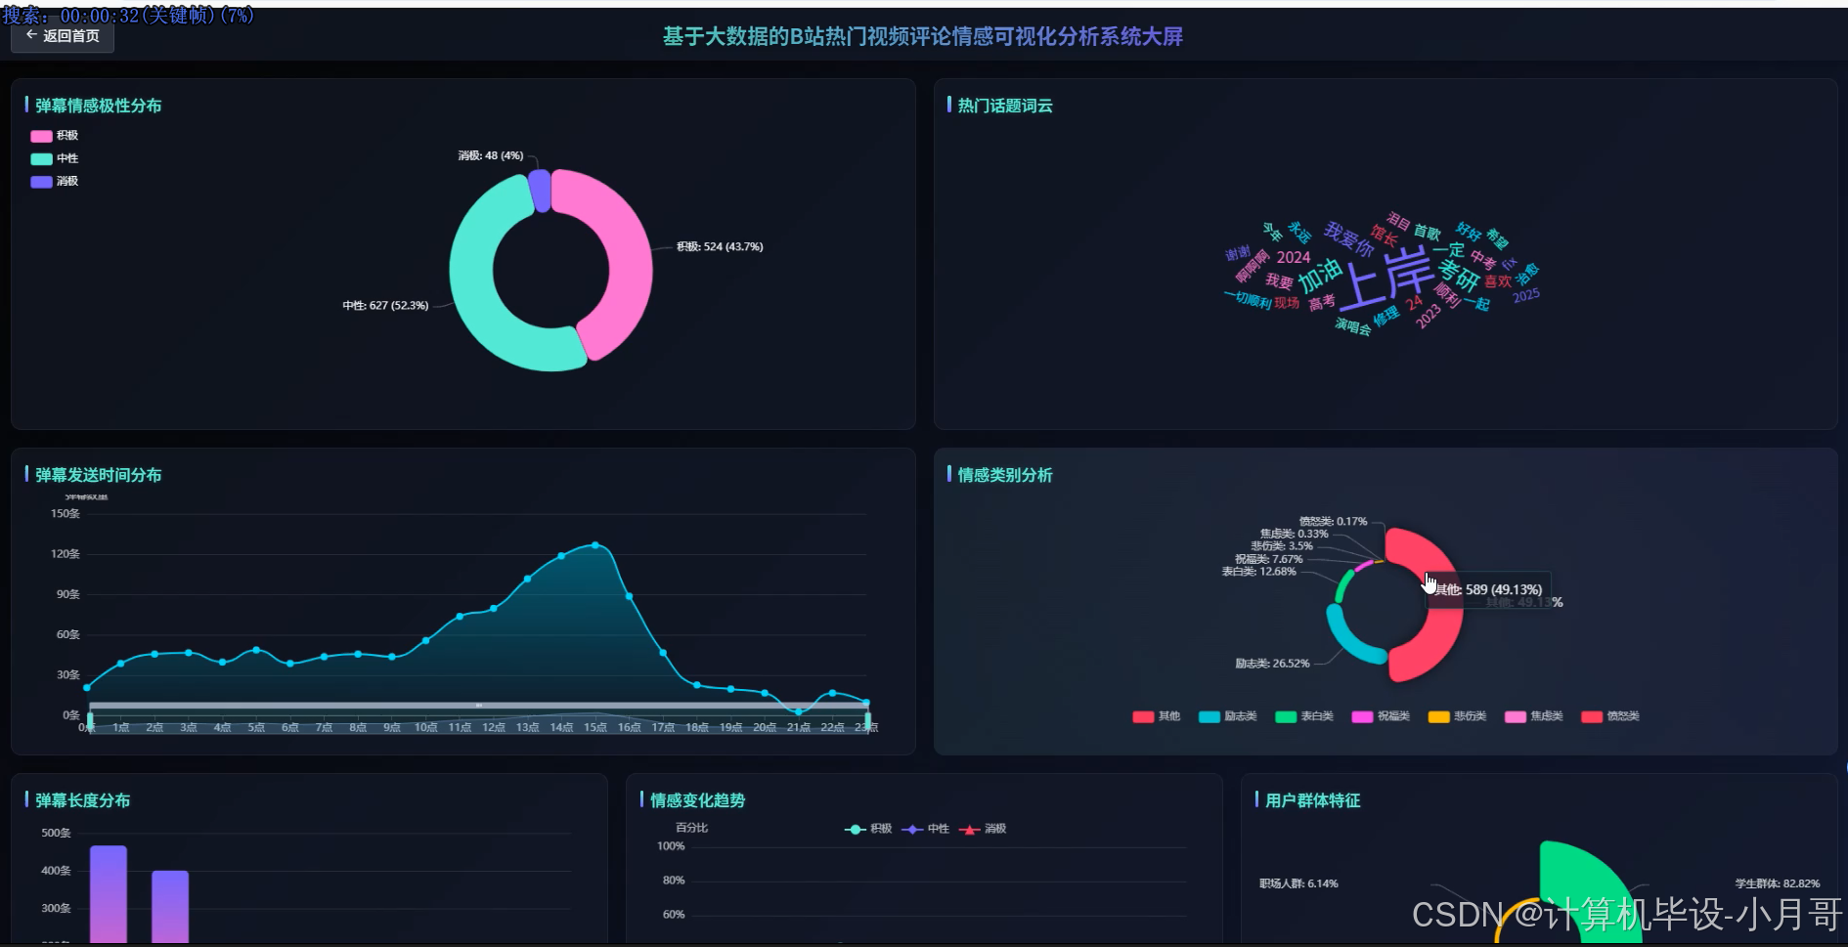The width and height of the screenshot is (1848, 947).
Task: Toggle the 中性 legend in 弹幕情感极性分布
Action: click(55, 158)
